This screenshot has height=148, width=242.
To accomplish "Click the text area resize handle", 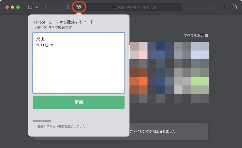I will pyautogui.click(x=123, y=91).
